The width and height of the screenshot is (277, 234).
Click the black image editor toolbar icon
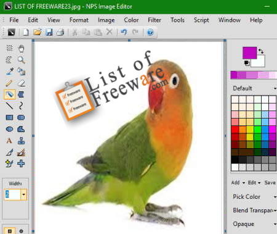click(11, 32)
